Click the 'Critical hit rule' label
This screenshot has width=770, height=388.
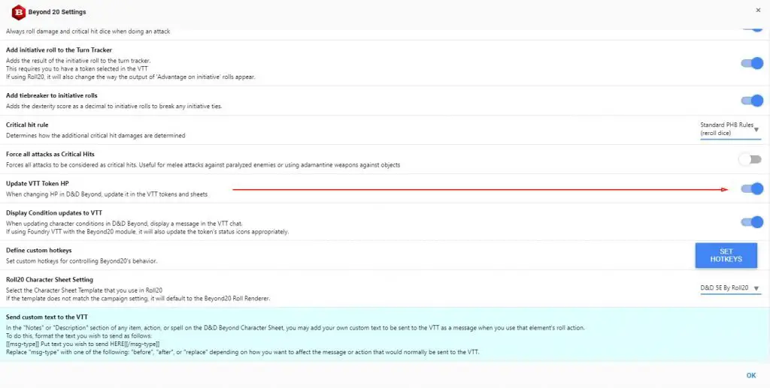tap(27, 125)
